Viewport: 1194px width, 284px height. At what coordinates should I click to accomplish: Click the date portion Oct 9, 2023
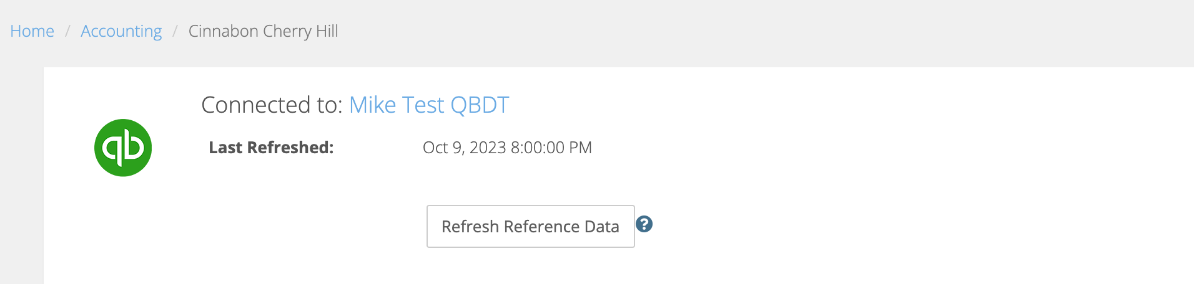pyautogui.click(x=464, y=148)
